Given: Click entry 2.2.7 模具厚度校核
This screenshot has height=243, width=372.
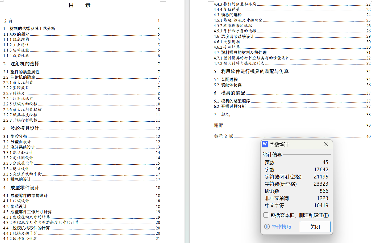Looking at the screenshot, I should tap(81, 115).
